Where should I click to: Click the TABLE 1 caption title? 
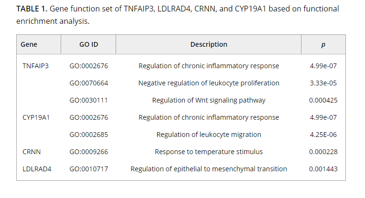32,9
